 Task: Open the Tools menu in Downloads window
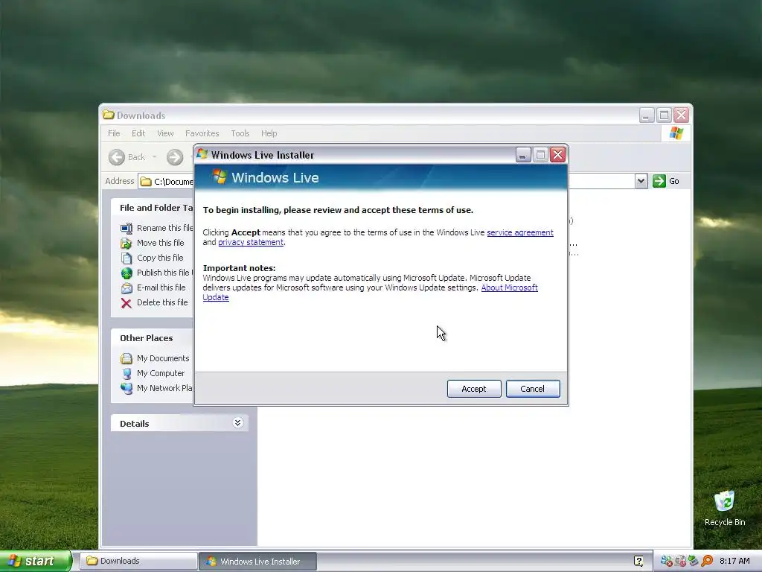click(240, 133)
